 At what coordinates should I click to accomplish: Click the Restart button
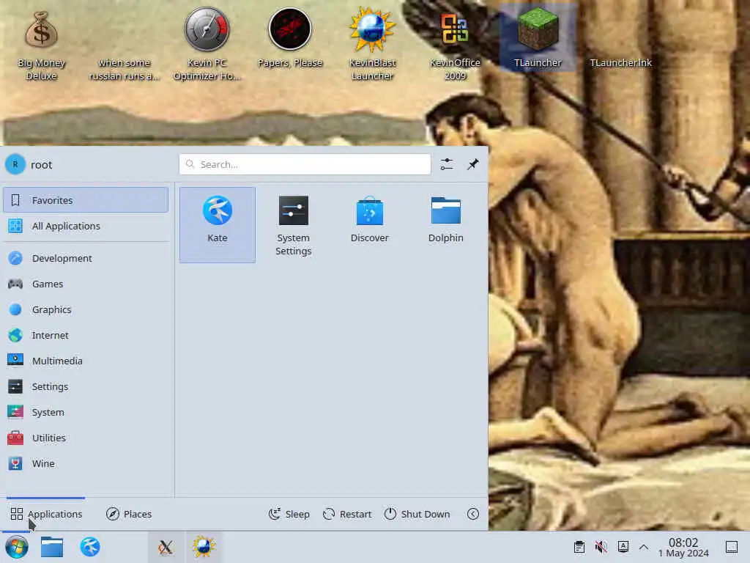pos(347,514)
